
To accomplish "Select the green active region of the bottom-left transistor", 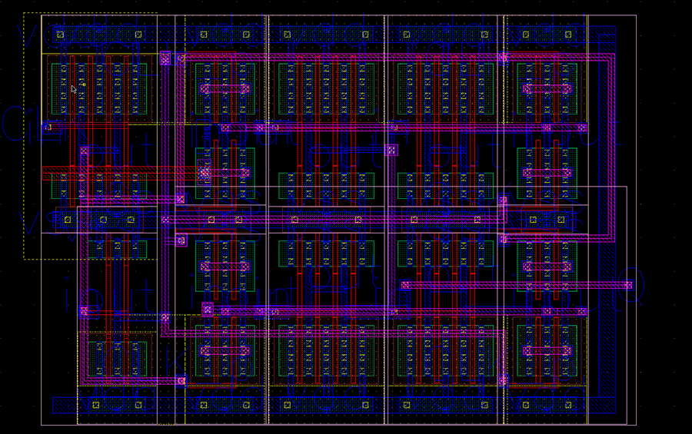I will click(x=116, y=359).
